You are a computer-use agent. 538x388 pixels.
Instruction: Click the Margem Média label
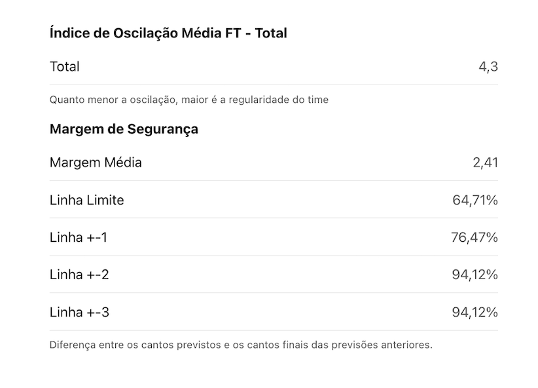pyautogui.click(x=96, y=162)
